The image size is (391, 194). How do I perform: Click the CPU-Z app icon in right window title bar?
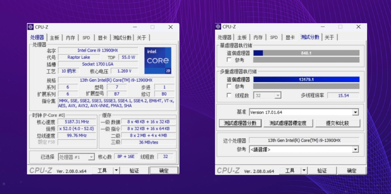218,27
